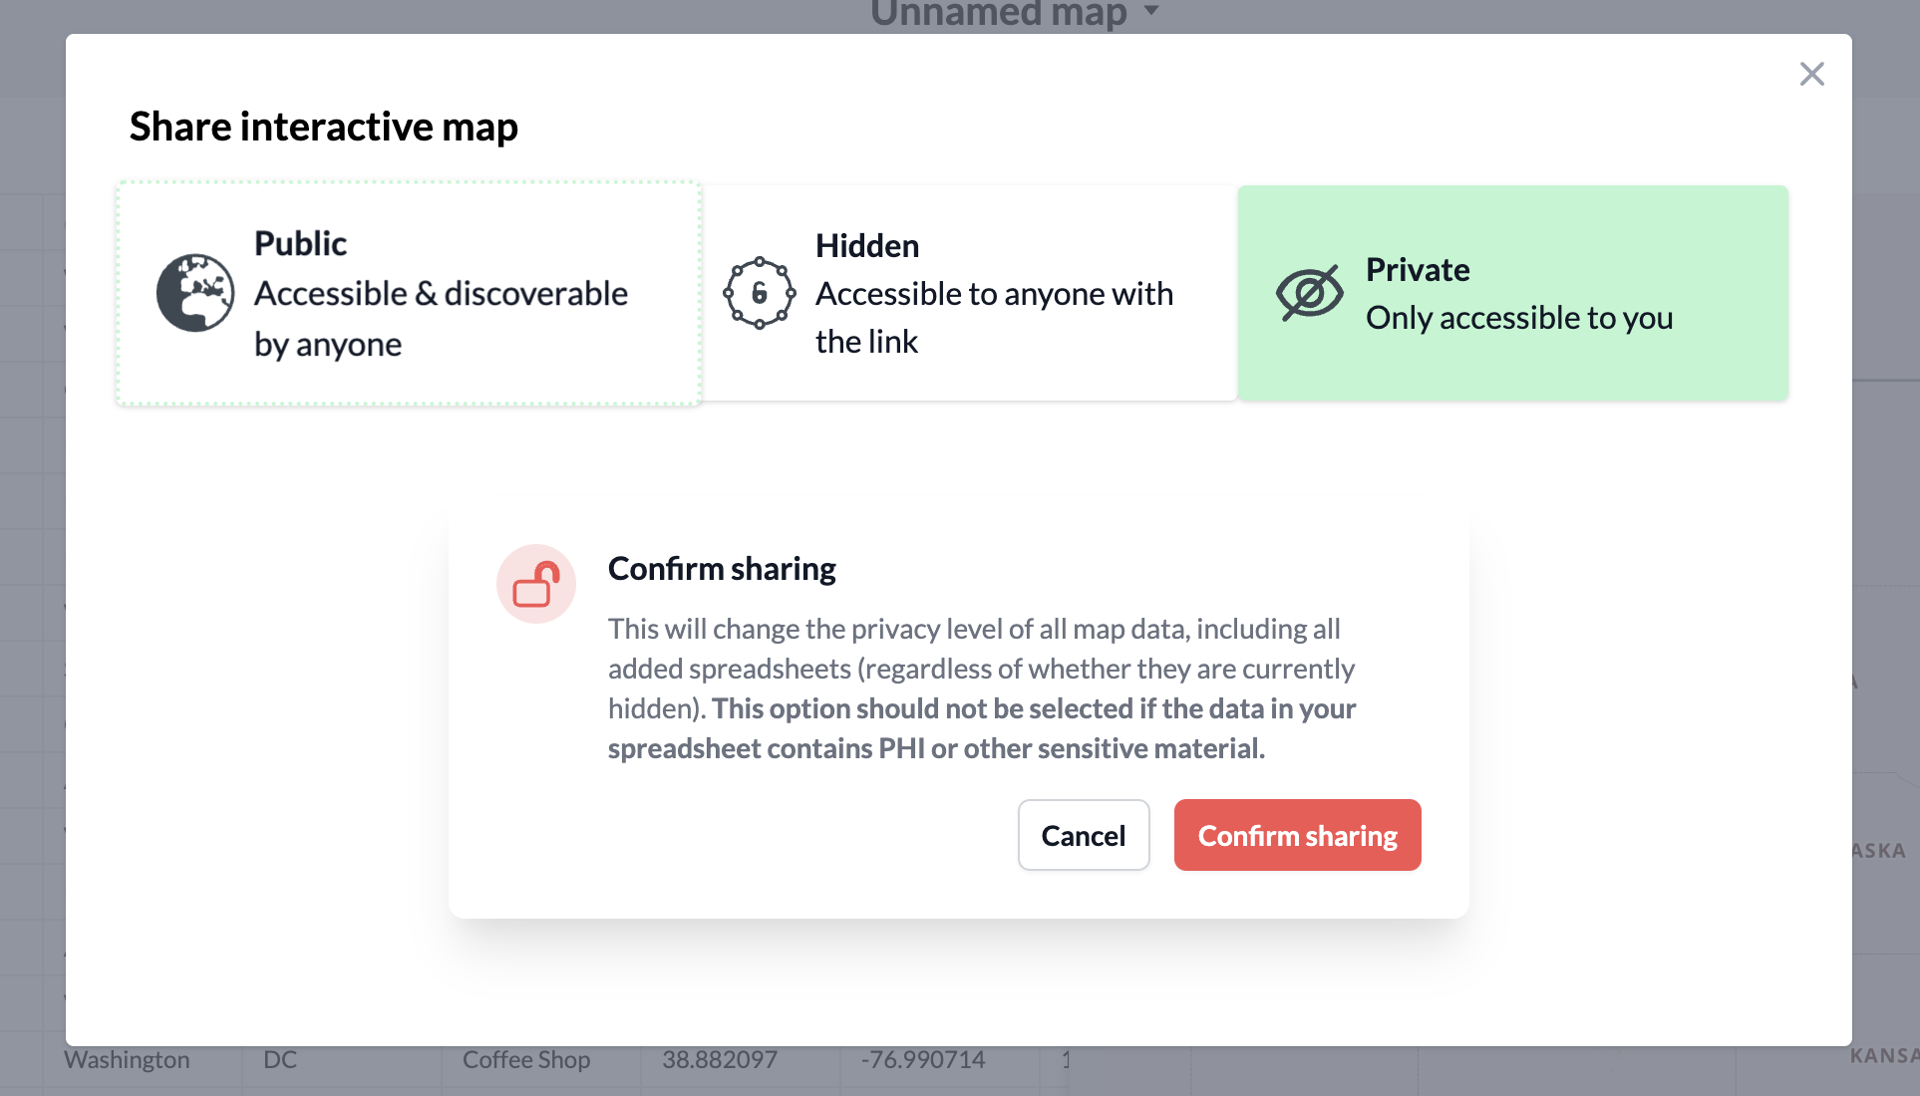Click the longitude value -76.990714
Viewport: 1920px width, 1096px height.
(926, 1059)
